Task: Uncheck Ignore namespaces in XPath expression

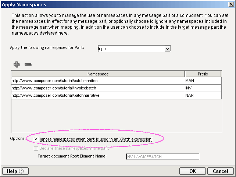Action: pos(36,139)
